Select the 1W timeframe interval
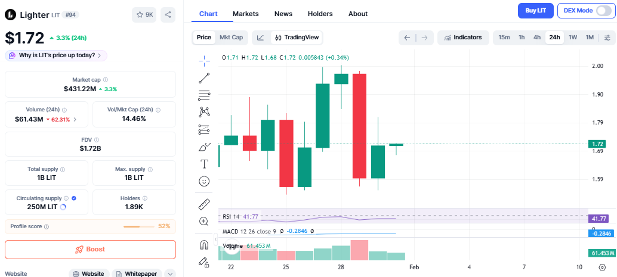 tap(573, 38)
